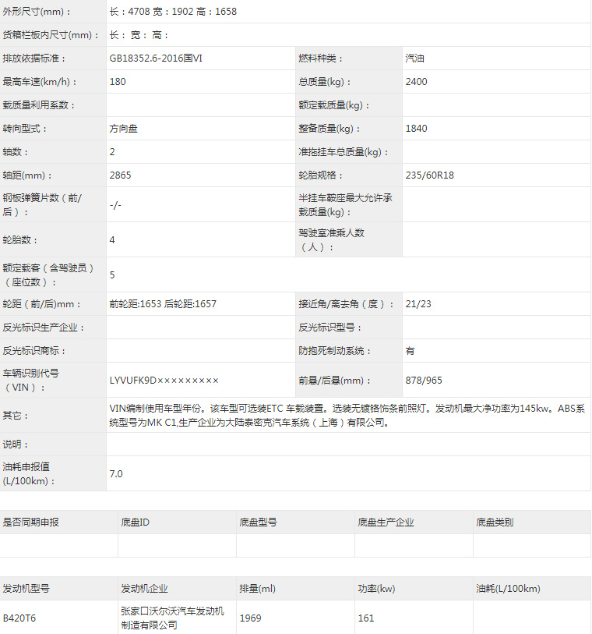Click the 燃料种类 value 汽油
592x634 pixels.
pyautogui.click(x=414, y=58)
